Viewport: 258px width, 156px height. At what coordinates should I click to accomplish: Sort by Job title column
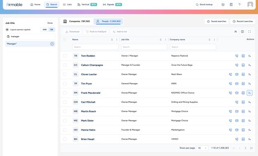coord(160,40)
